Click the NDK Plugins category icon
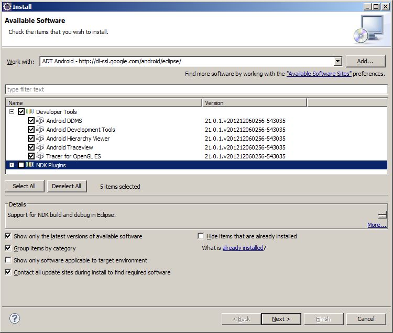This screenshot has width=393, height=333. point(30,165)
